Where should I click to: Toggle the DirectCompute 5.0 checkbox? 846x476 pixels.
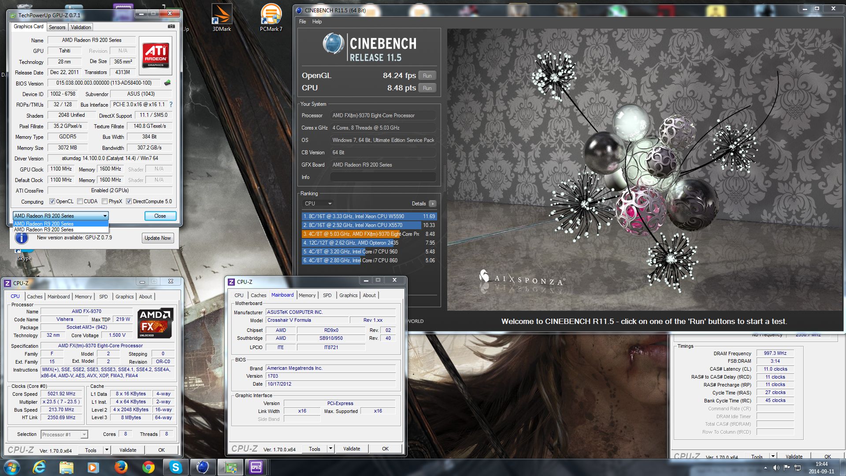[x=129, y=201]
